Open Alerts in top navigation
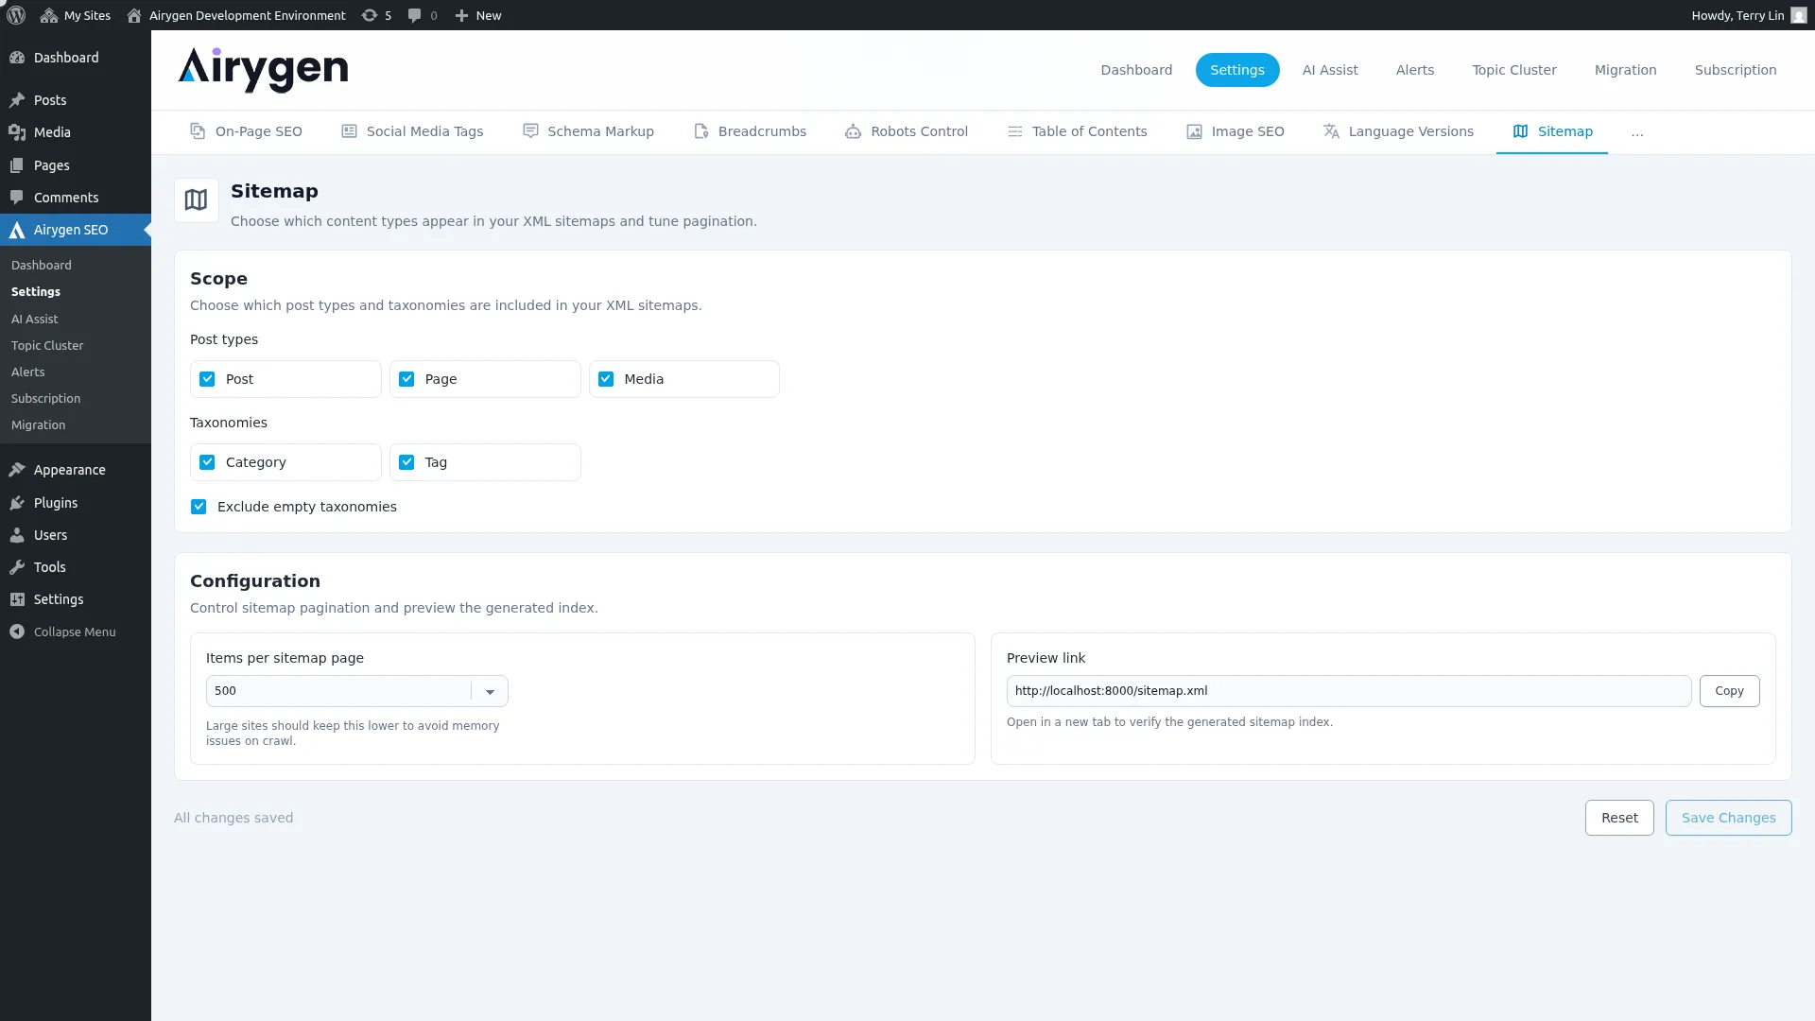This screenshot has height=1021, width=1815. [1415, 70]
